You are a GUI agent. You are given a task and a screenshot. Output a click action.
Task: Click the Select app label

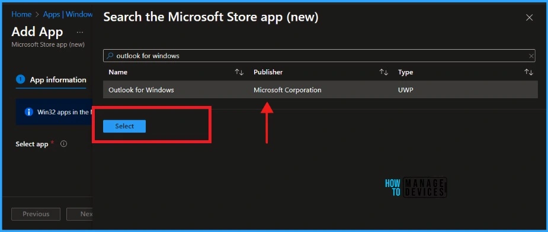[32, 144]
